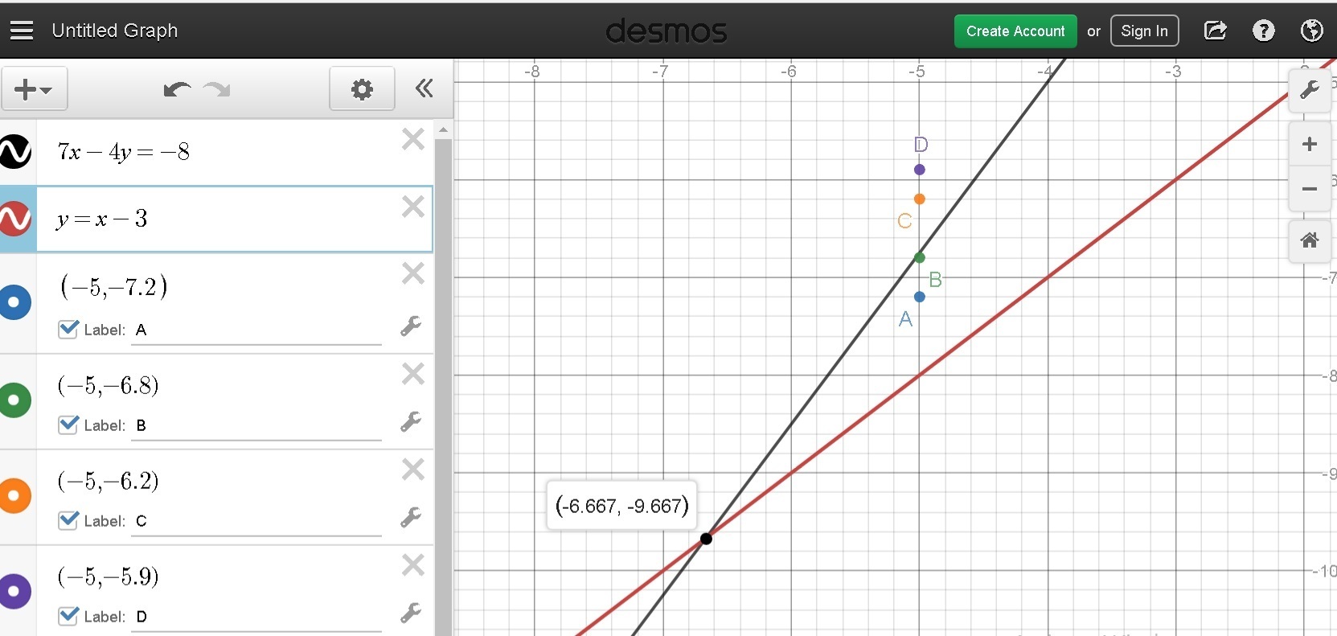
Task: Uncheck the Label checkbox for point D
Action: 69,616
